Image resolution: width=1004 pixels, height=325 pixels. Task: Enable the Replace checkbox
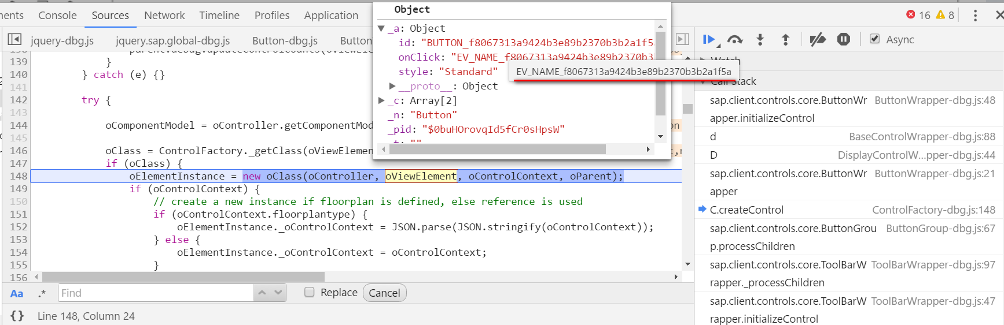click(310, 292)
